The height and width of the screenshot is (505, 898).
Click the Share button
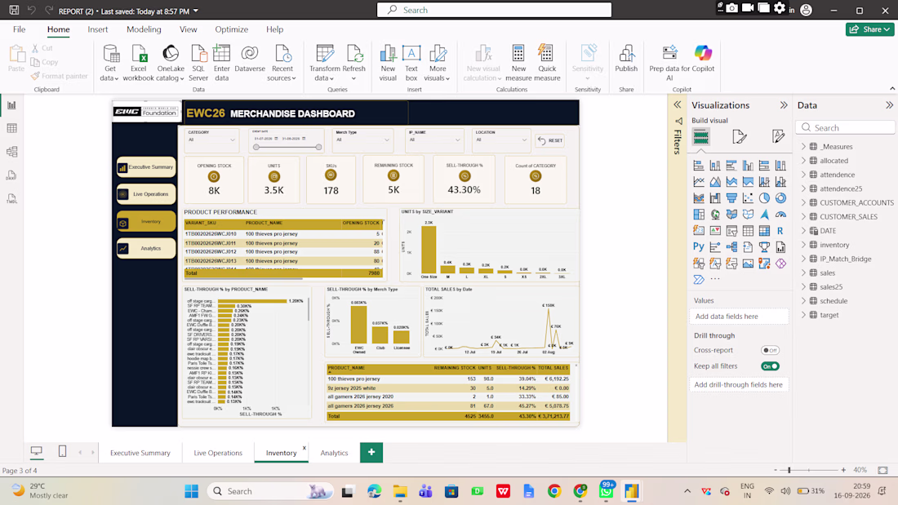(869, 29)
